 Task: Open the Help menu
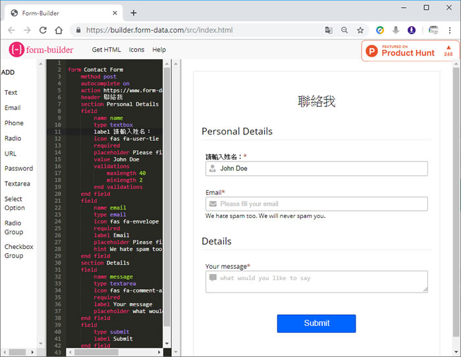point(159,49)
